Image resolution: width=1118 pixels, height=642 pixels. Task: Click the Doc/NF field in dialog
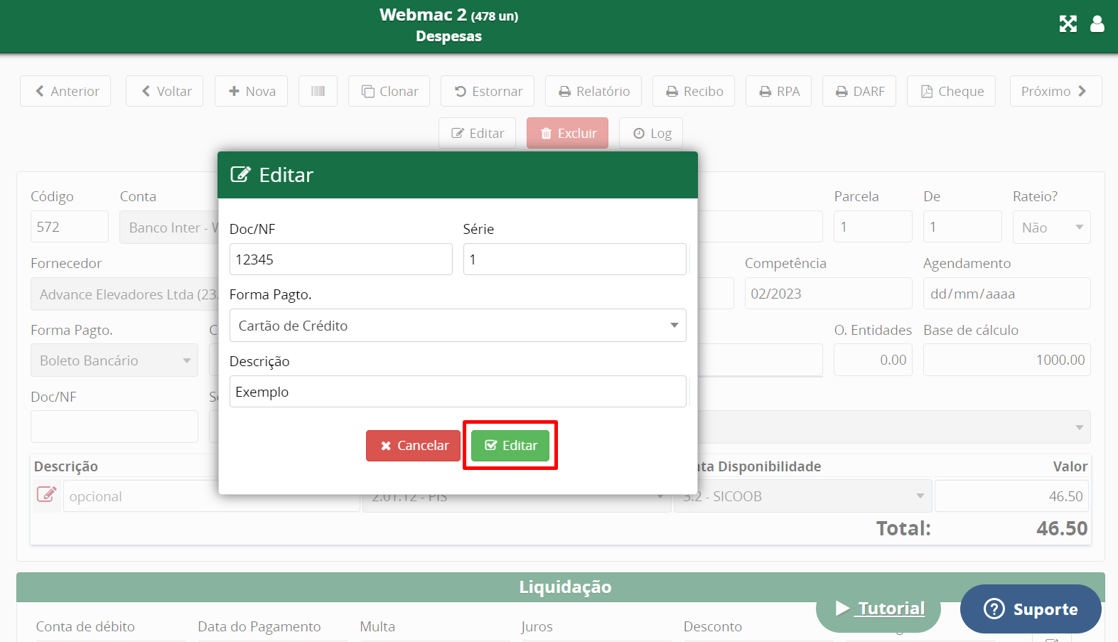(340, 260)
